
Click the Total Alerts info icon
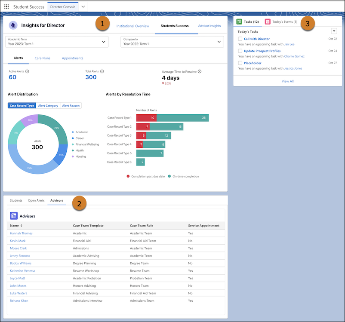(x=102, y=71)
